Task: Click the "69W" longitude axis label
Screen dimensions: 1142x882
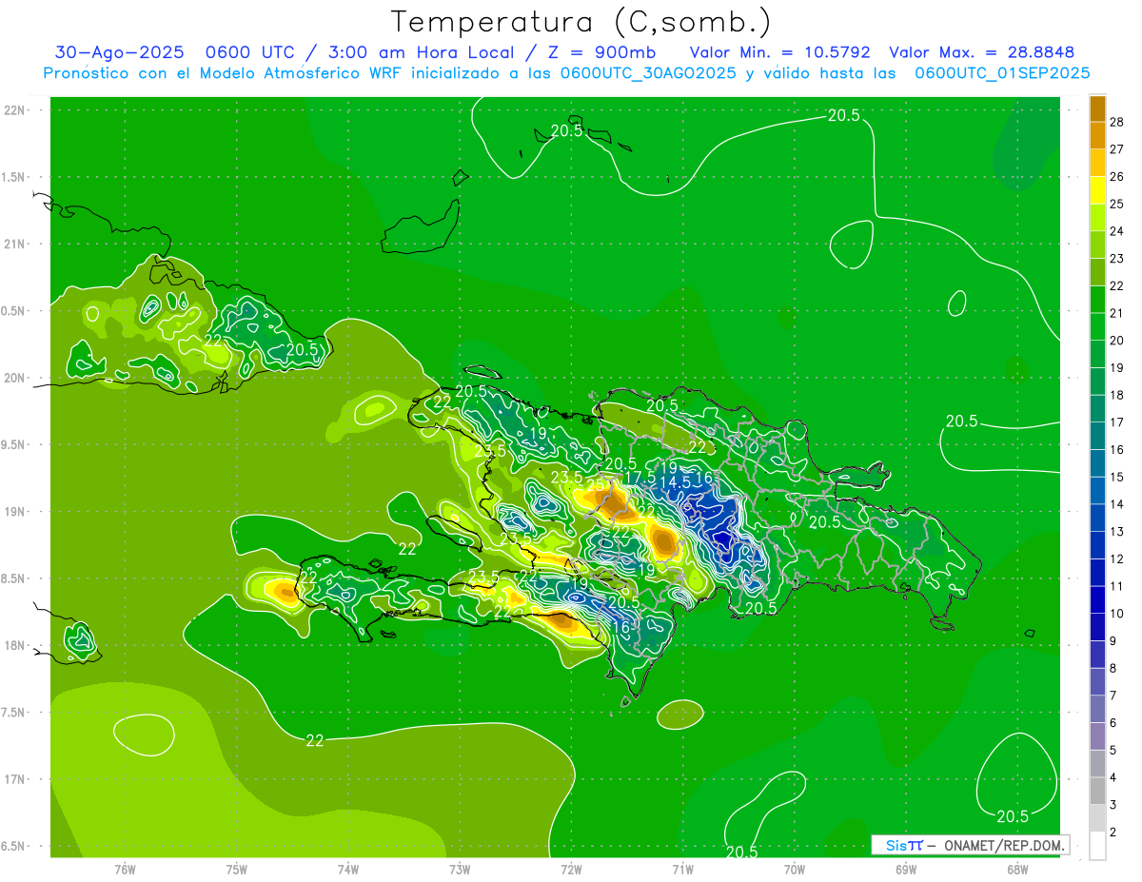Action: (906, 870)
